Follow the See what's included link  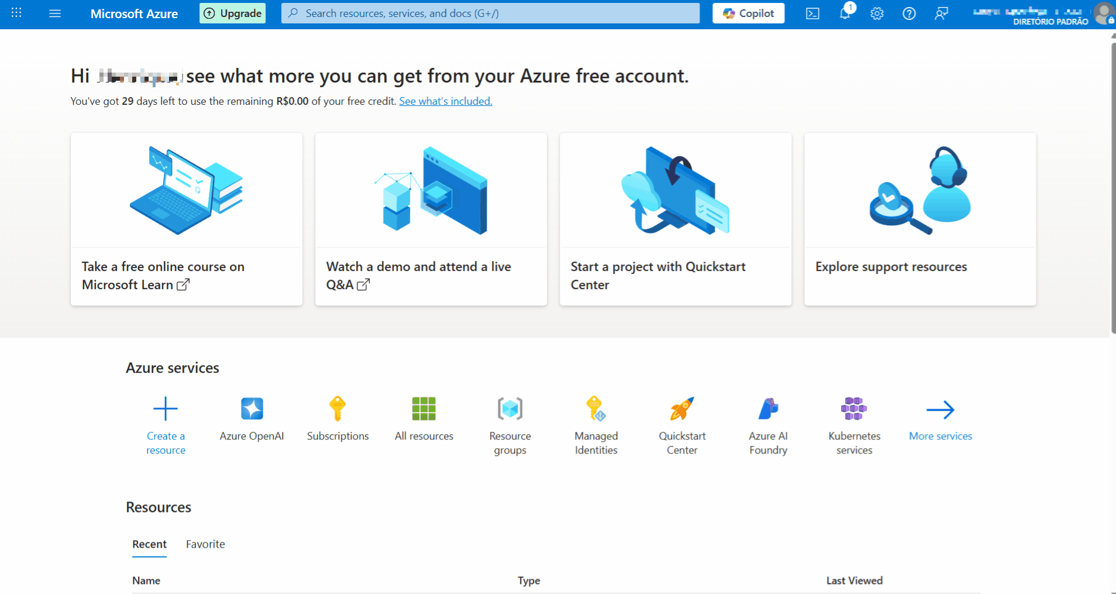[445, 101]
